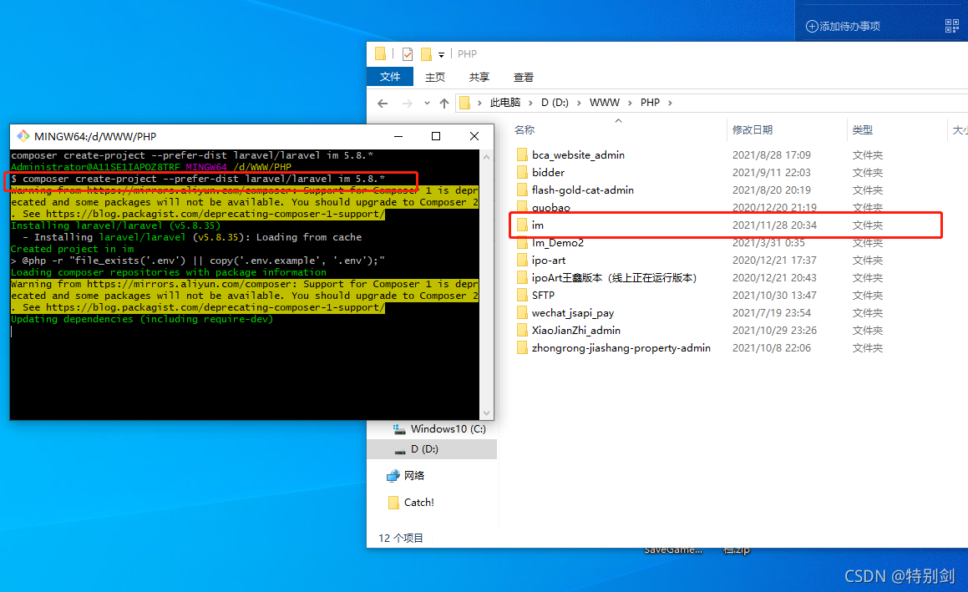Image resolution: width=968 pixels, height=592 pixels.
Task: Click the Windows10 (C:) drive icon
Action: [x=399, y=428]
